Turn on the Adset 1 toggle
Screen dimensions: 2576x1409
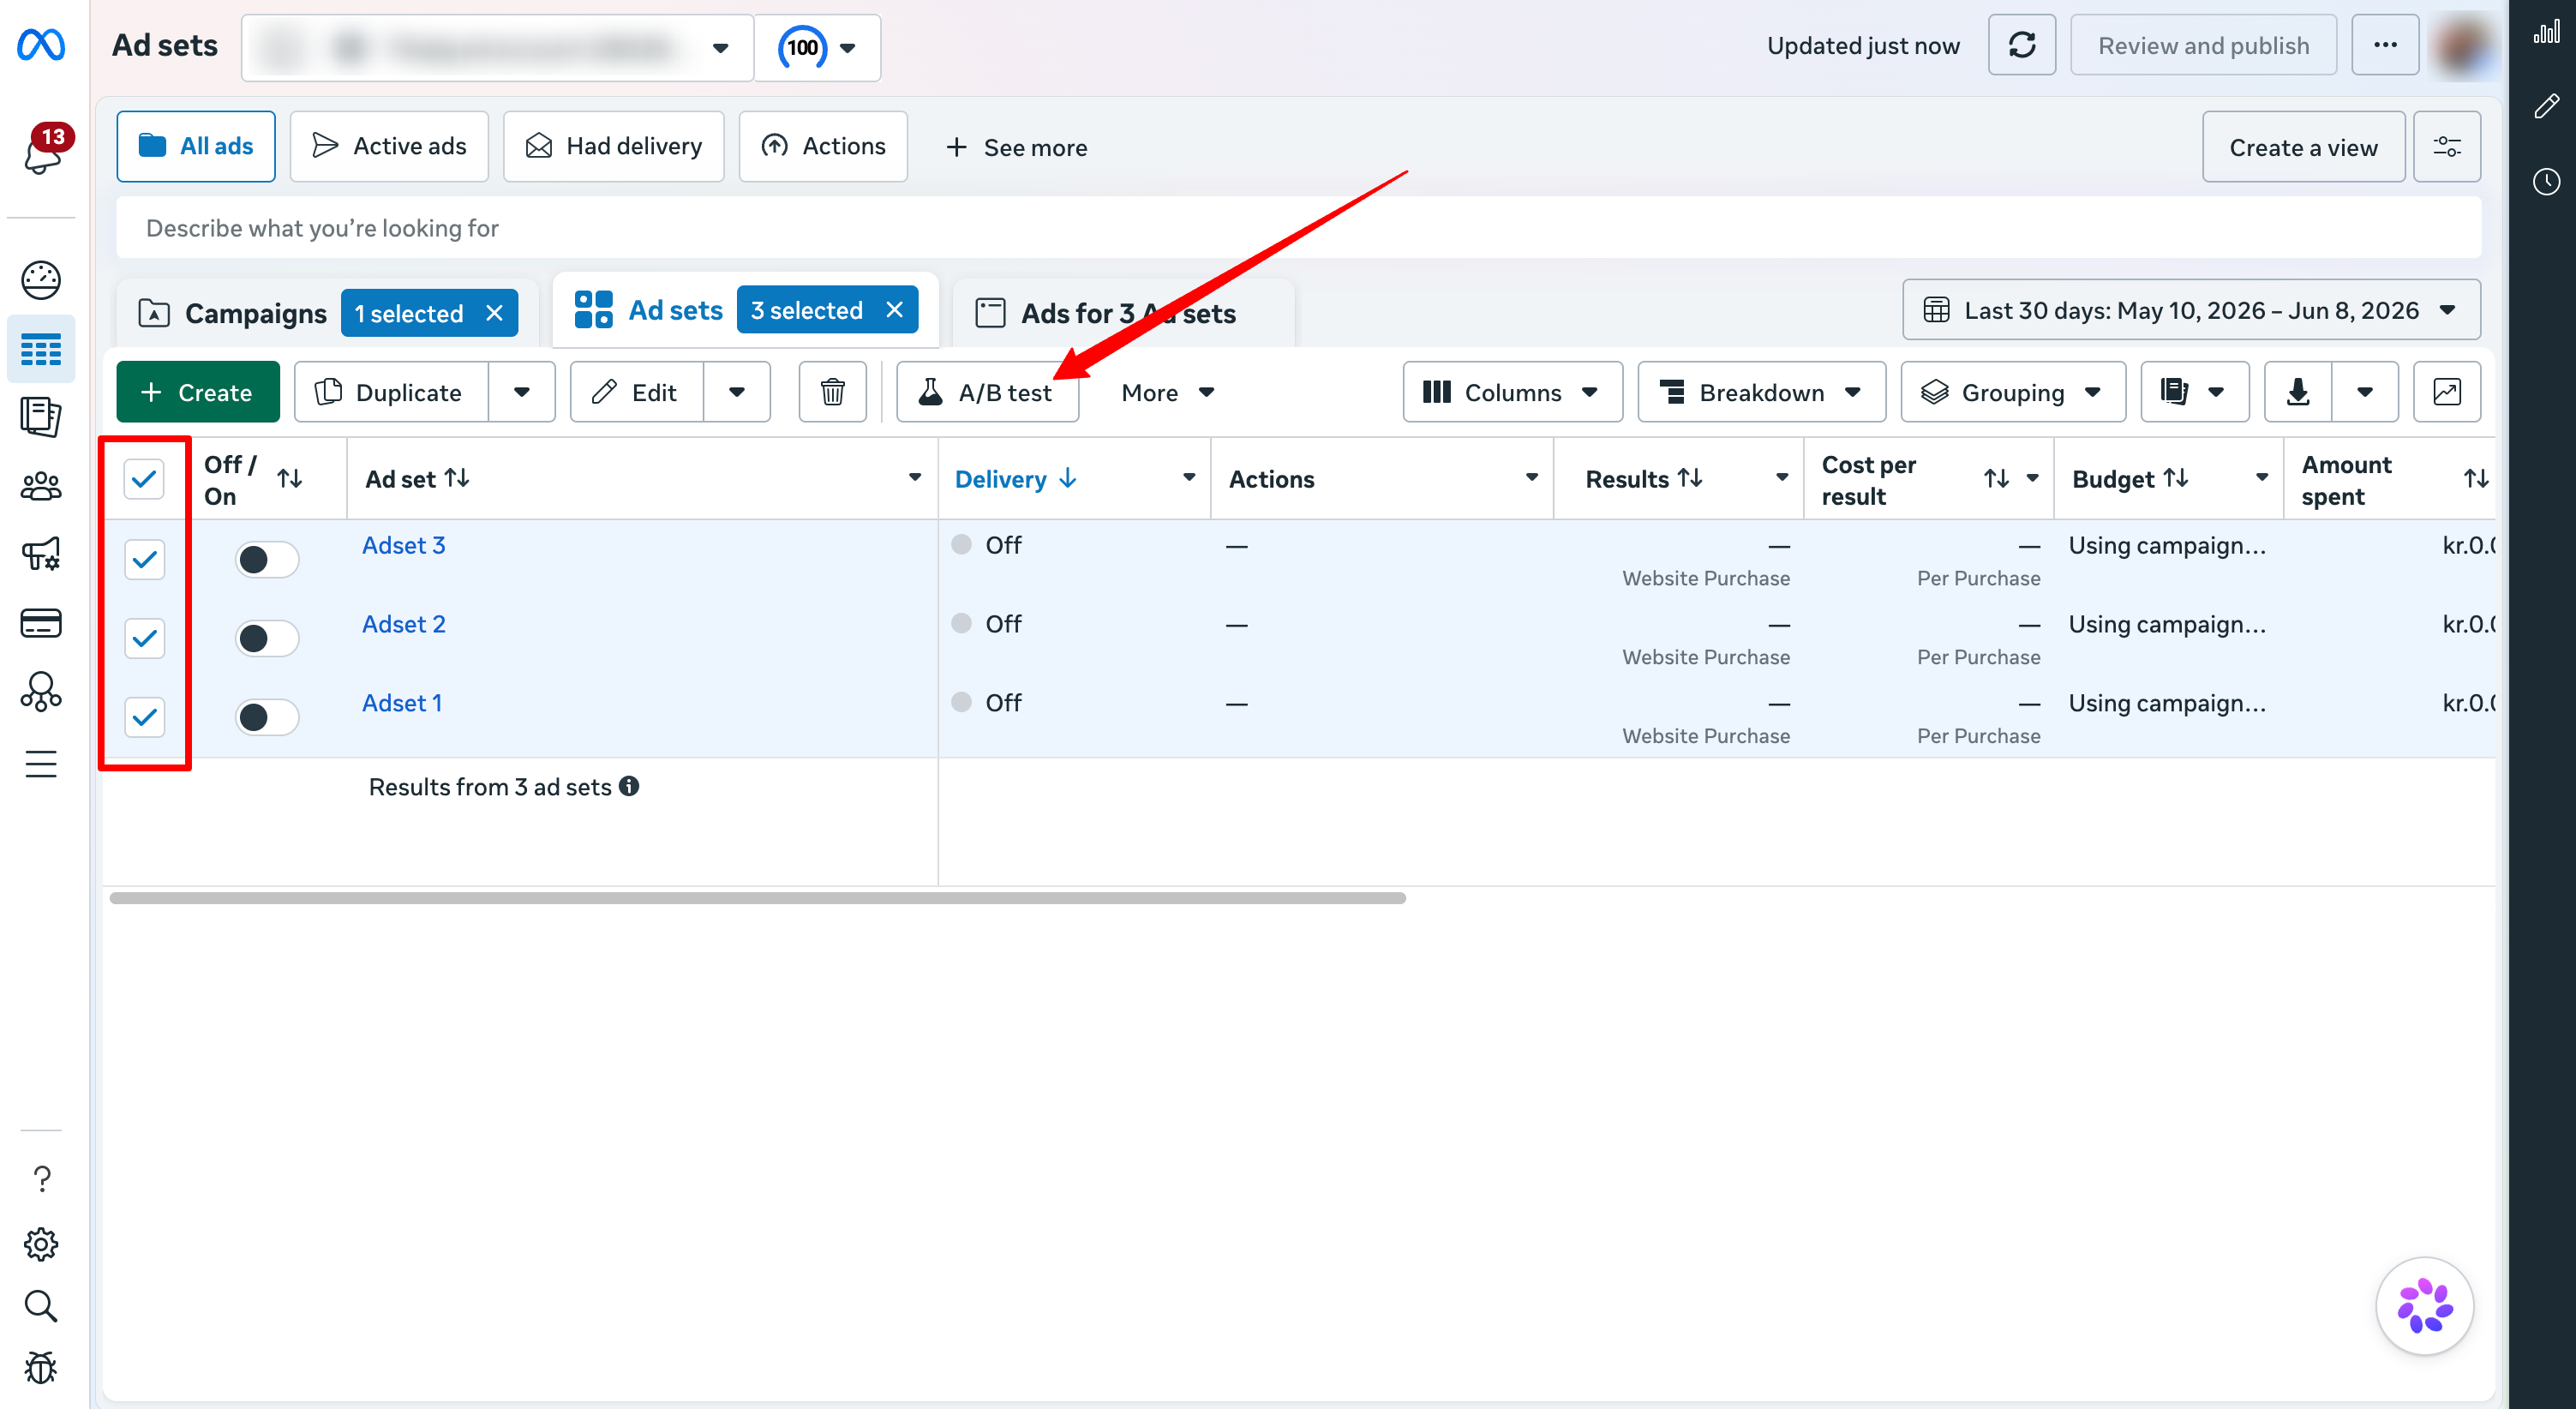[267, 717]
